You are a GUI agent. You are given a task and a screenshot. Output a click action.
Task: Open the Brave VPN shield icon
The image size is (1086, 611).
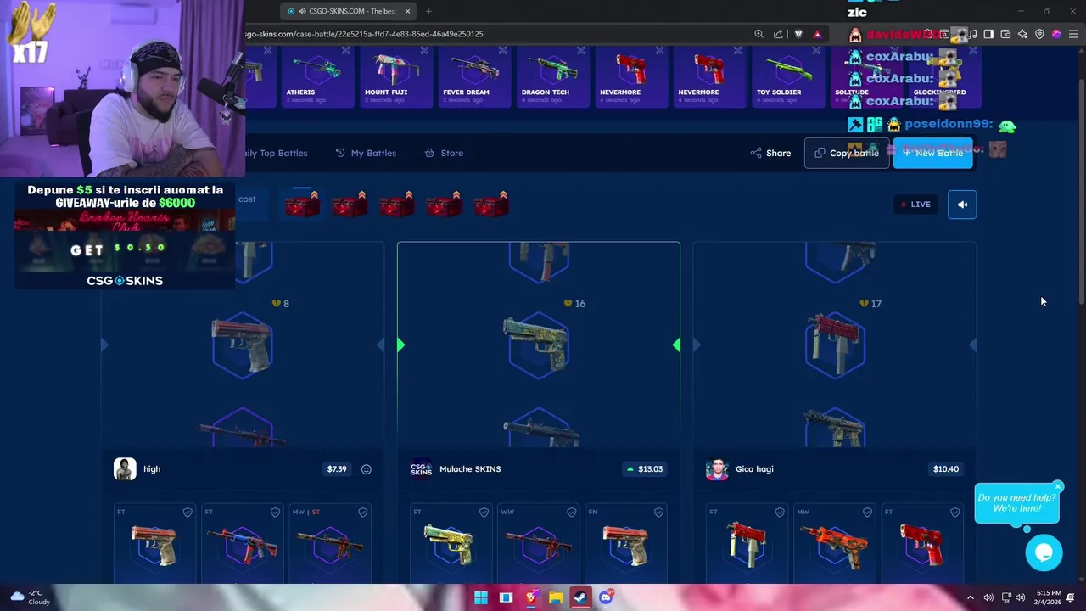point(1039,34)
